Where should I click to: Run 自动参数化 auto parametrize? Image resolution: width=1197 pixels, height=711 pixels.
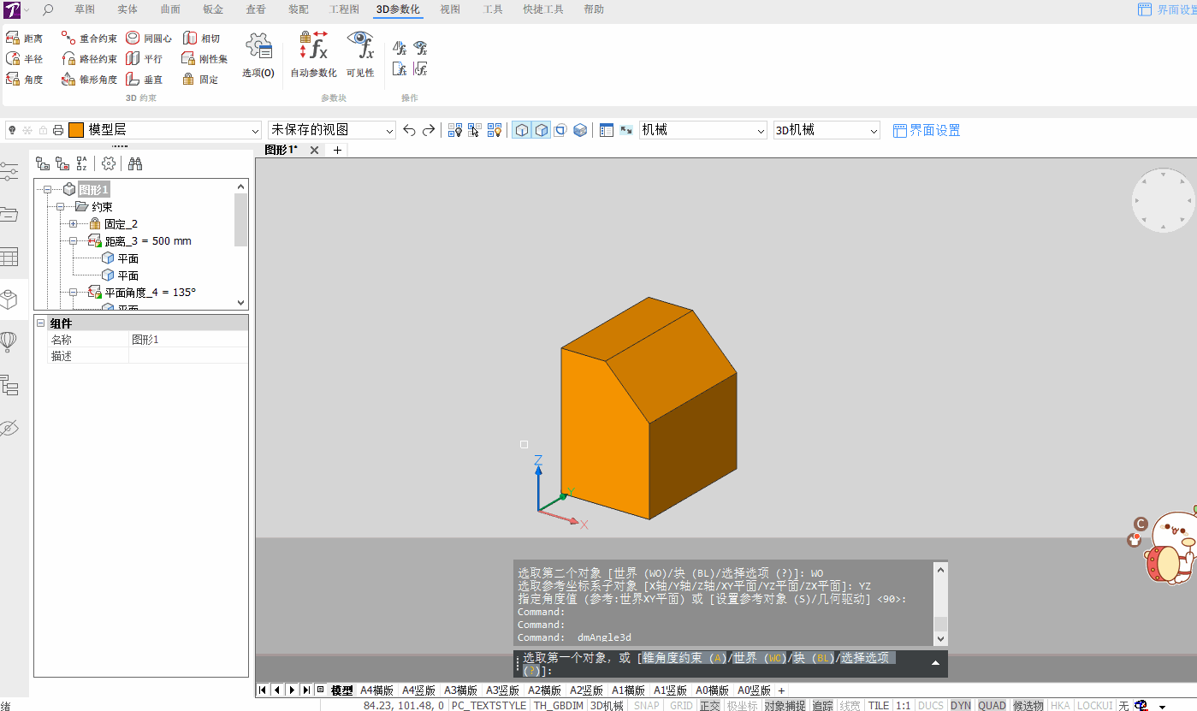[313, 56]
